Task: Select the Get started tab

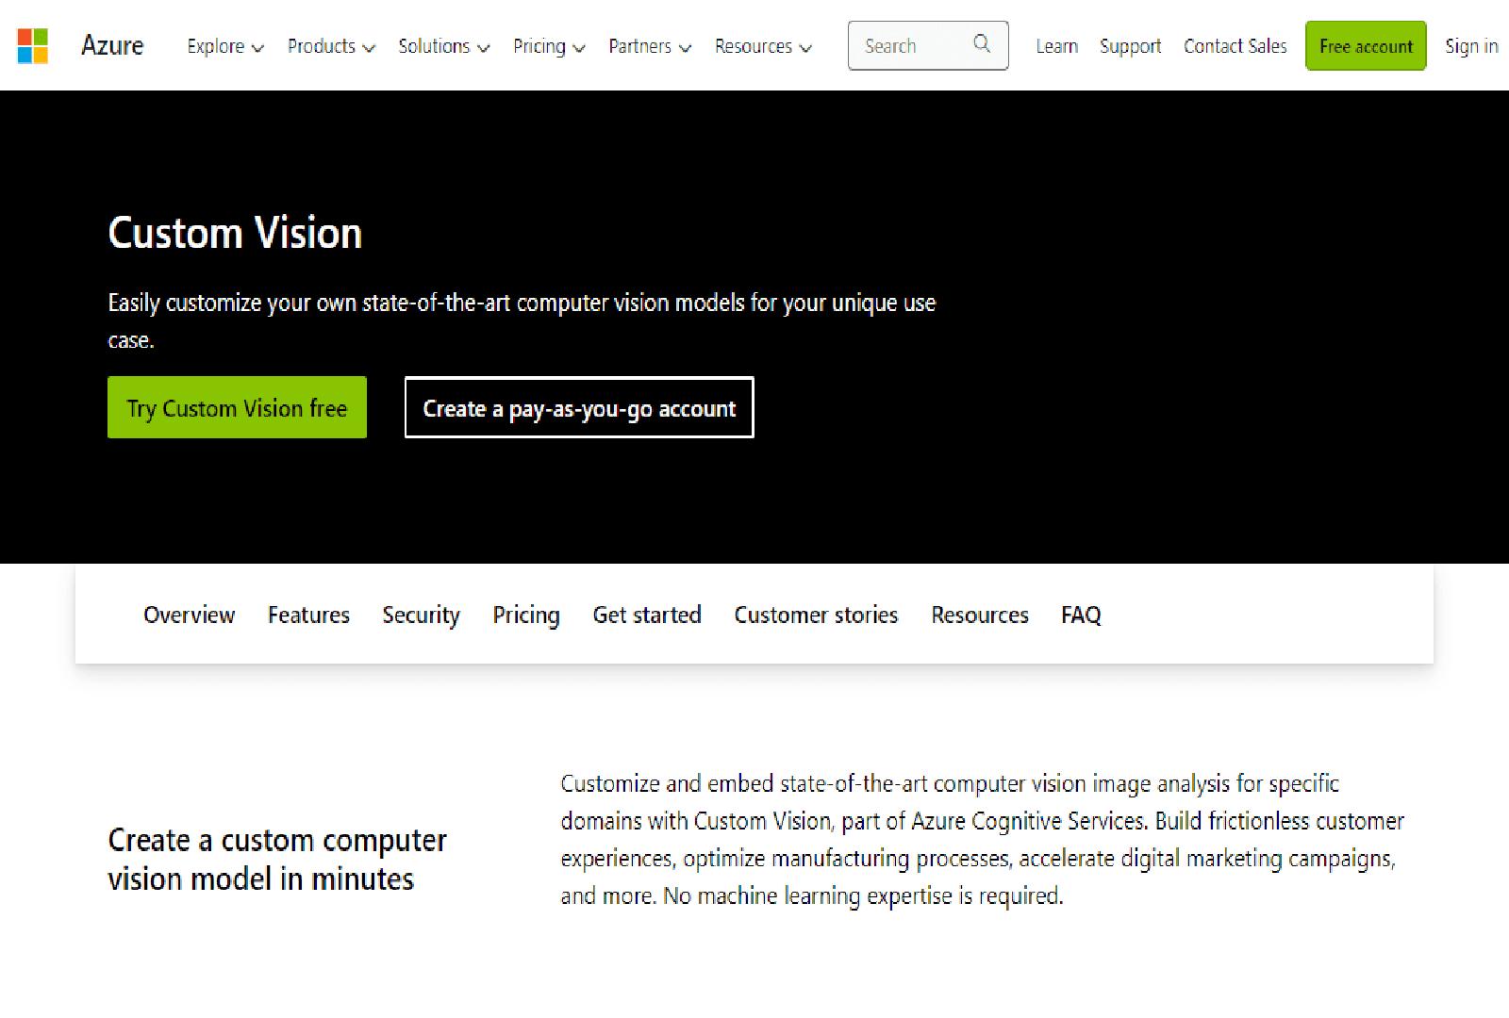Action: [647, 615]
